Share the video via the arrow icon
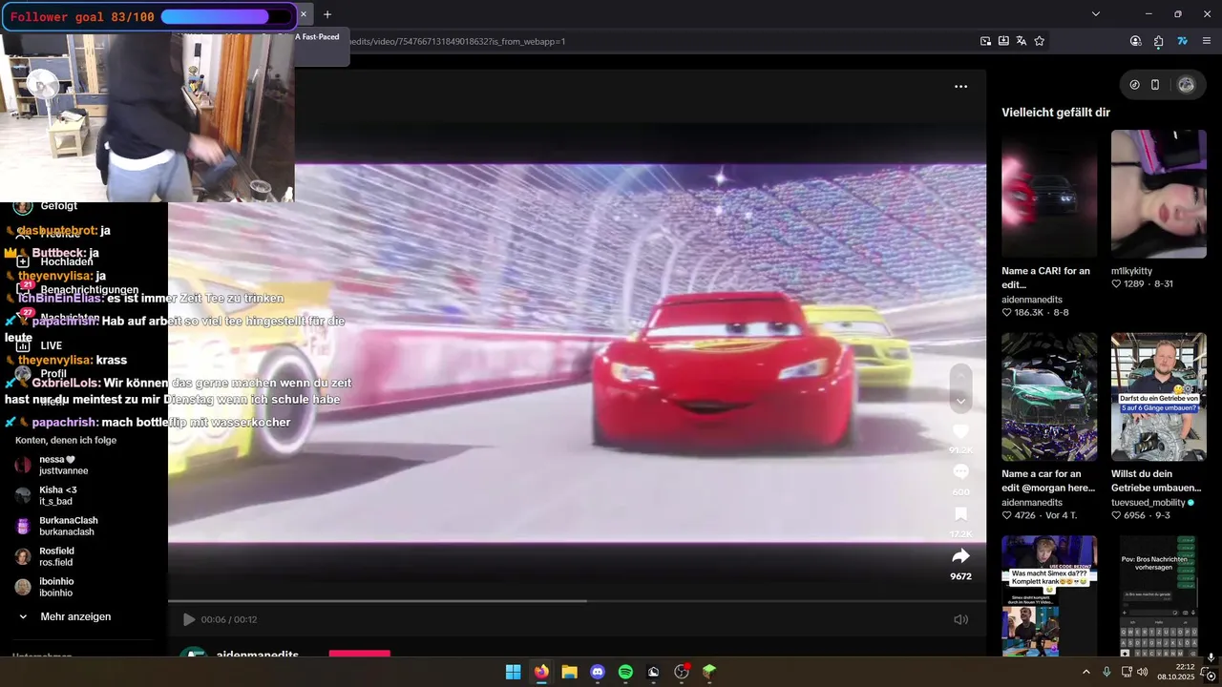Image resolution: width=1222 pixels, height=687 pixels. [961, 555]
